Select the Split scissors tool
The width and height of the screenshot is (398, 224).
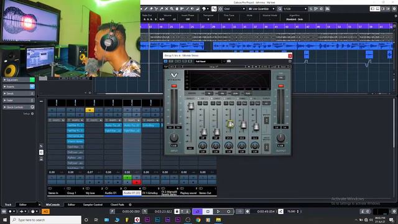(x=156, y=9)
